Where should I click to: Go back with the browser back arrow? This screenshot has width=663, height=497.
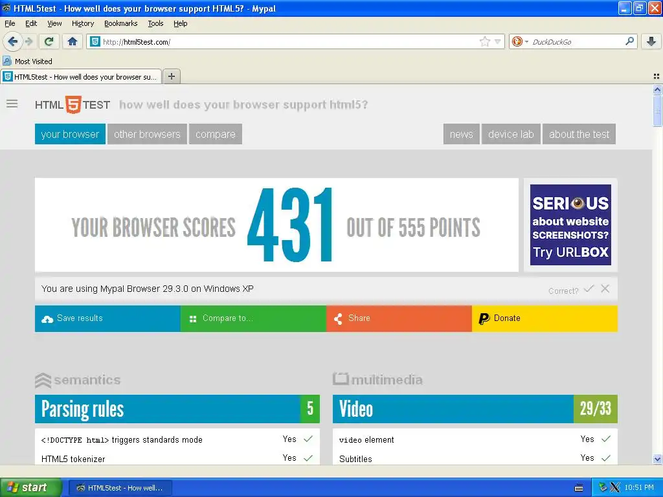[x=12, y=41]
